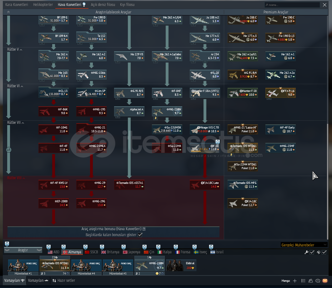
Task: Switch to the Helikopterler tab
Action: [43, 4]
